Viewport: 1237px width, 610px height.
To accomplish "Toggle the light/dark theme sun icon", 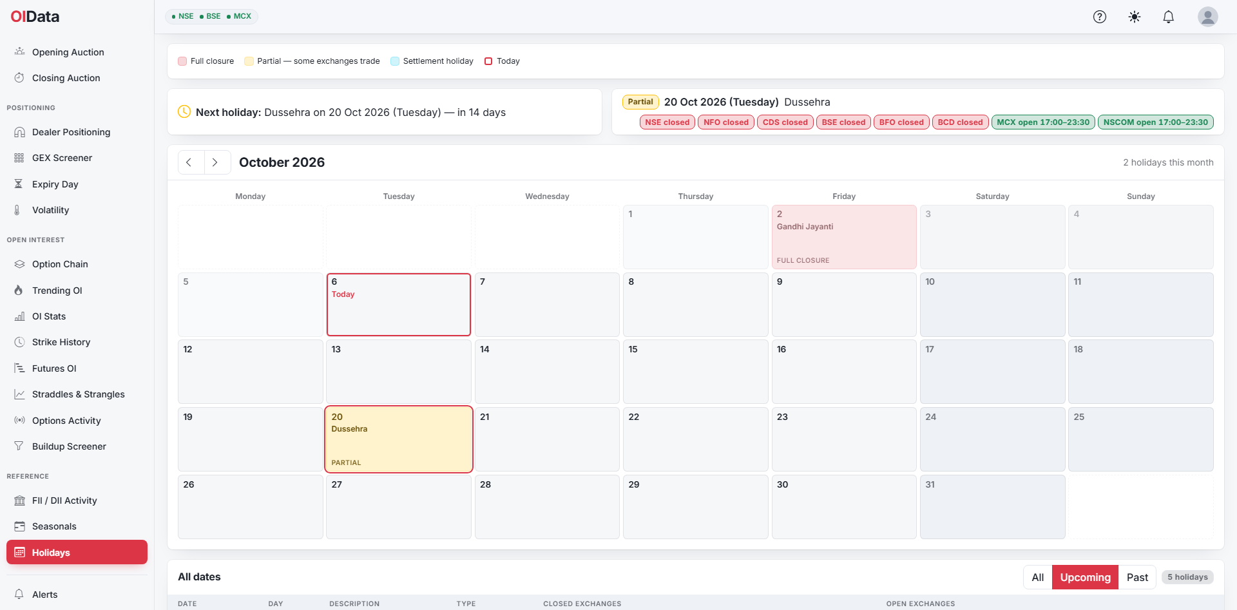I will (x=1135, y=17).
